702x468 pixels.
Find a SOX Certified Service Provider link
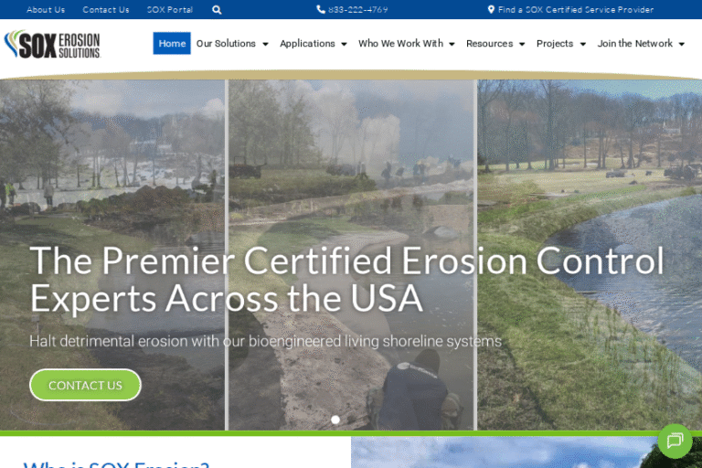pyautogui.click(x=576, y=10)
